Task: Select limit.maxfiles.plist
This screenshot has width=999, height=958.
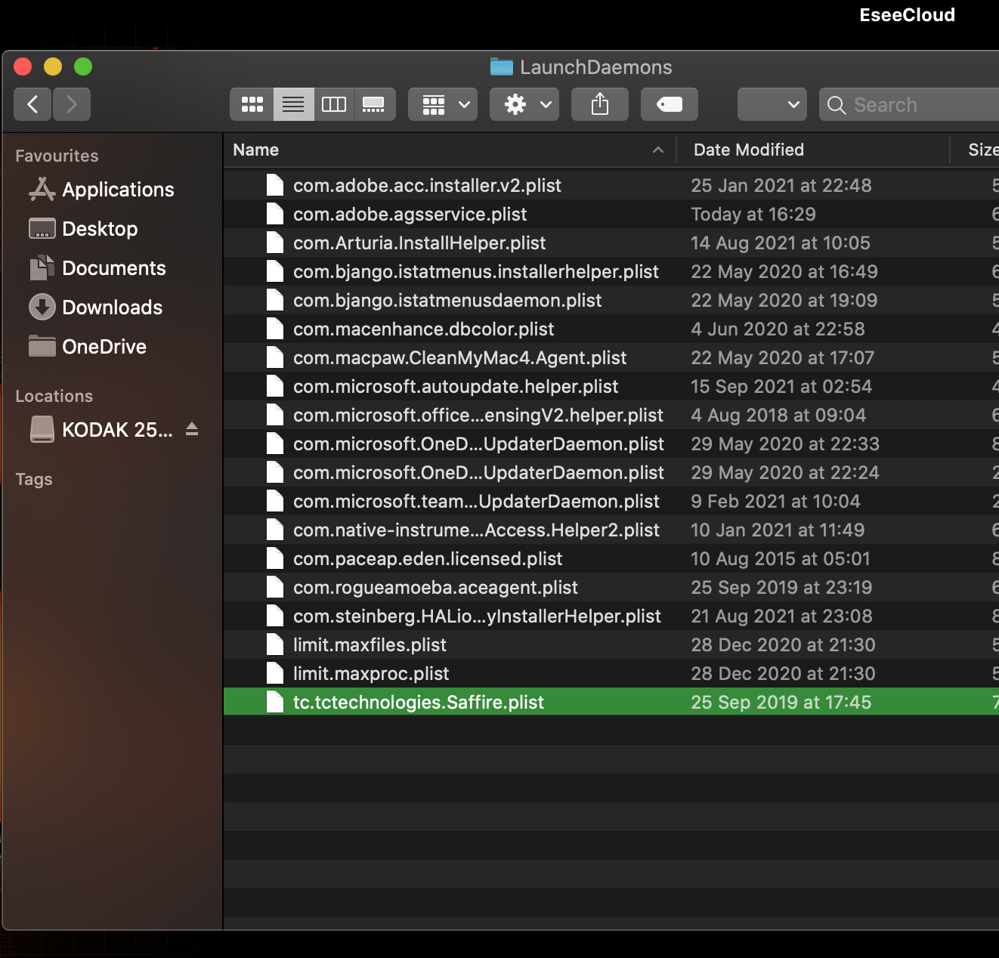Action: (x=611, y=644)
